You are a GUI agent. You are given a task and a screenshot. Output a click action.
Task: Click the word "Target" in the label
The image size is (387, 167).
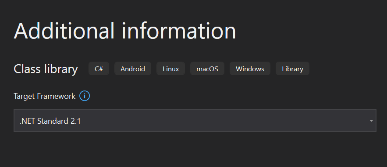click(25, 97)
